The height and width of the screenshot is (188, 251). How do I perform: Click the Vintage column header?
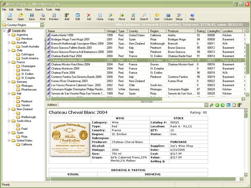point(111,31)
